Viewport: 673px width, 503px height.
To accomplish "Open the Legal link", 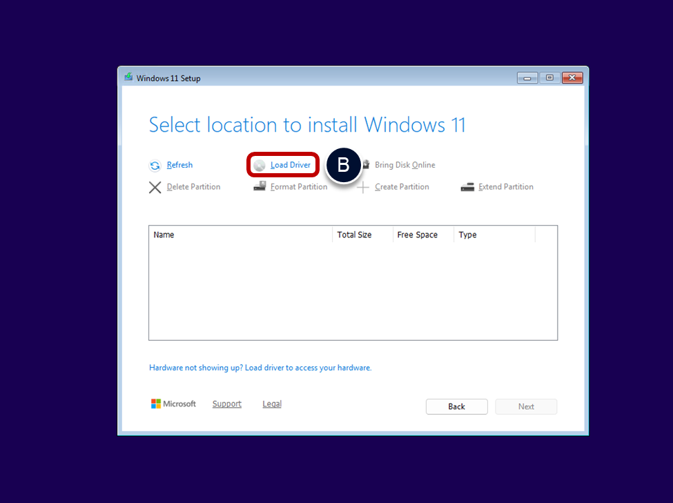I will click(272, 404).
